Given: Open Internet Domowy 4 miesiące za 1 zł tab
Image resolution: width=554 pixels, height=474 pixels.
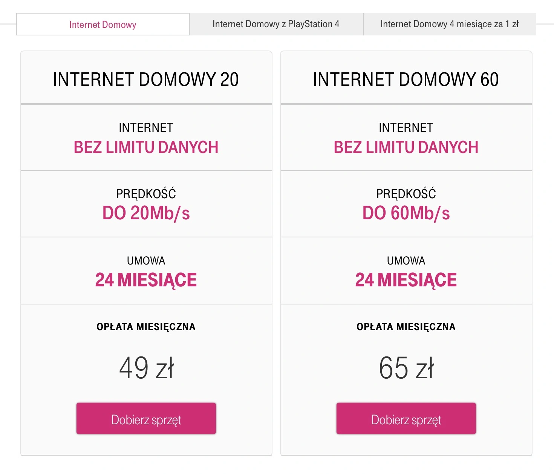Looking at the screenshot, I should click(450, 24).
